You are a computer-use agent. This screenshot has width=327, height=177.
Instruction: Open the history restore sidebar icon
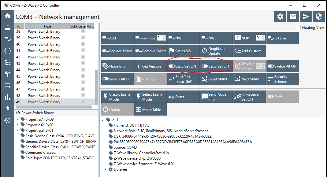click(x=8, y=120)
